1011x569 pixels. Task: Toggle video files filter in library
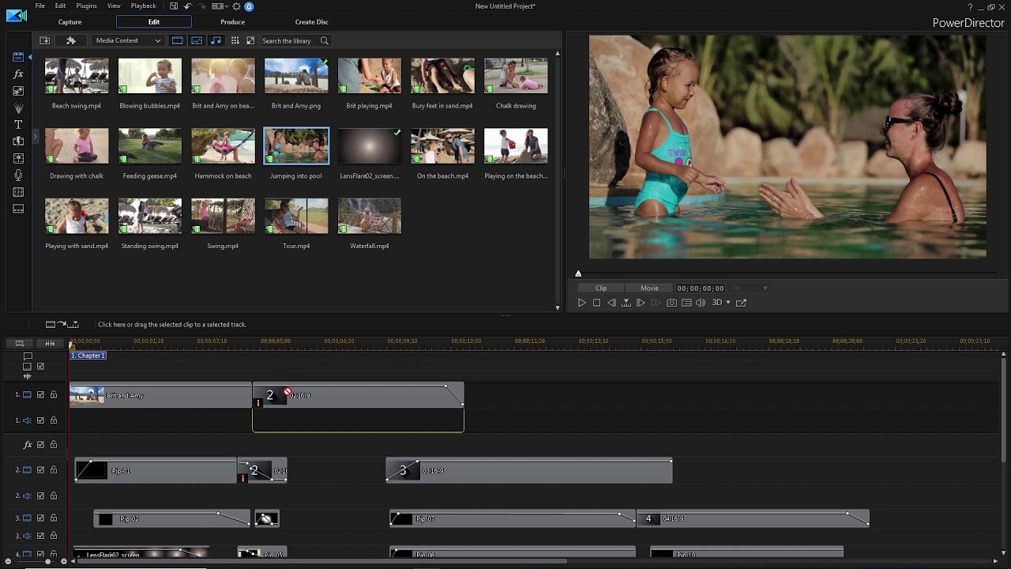tap(178, 40)
